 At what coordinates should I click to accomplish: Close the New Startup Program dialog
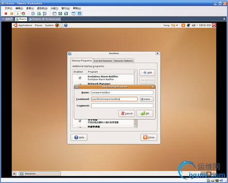point(152,87)
